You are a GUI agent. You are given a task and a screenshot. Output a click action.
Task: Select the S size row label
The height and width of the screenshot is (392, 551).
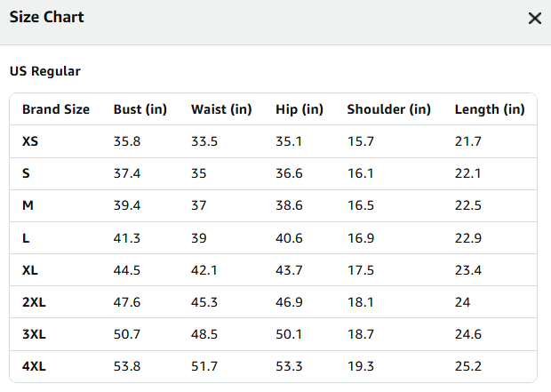tap(26, 173)
